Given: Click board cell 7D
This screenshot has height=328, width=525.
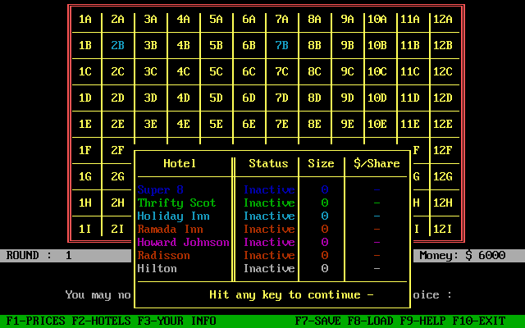Looking at the screenshot, I should point(282,98).
